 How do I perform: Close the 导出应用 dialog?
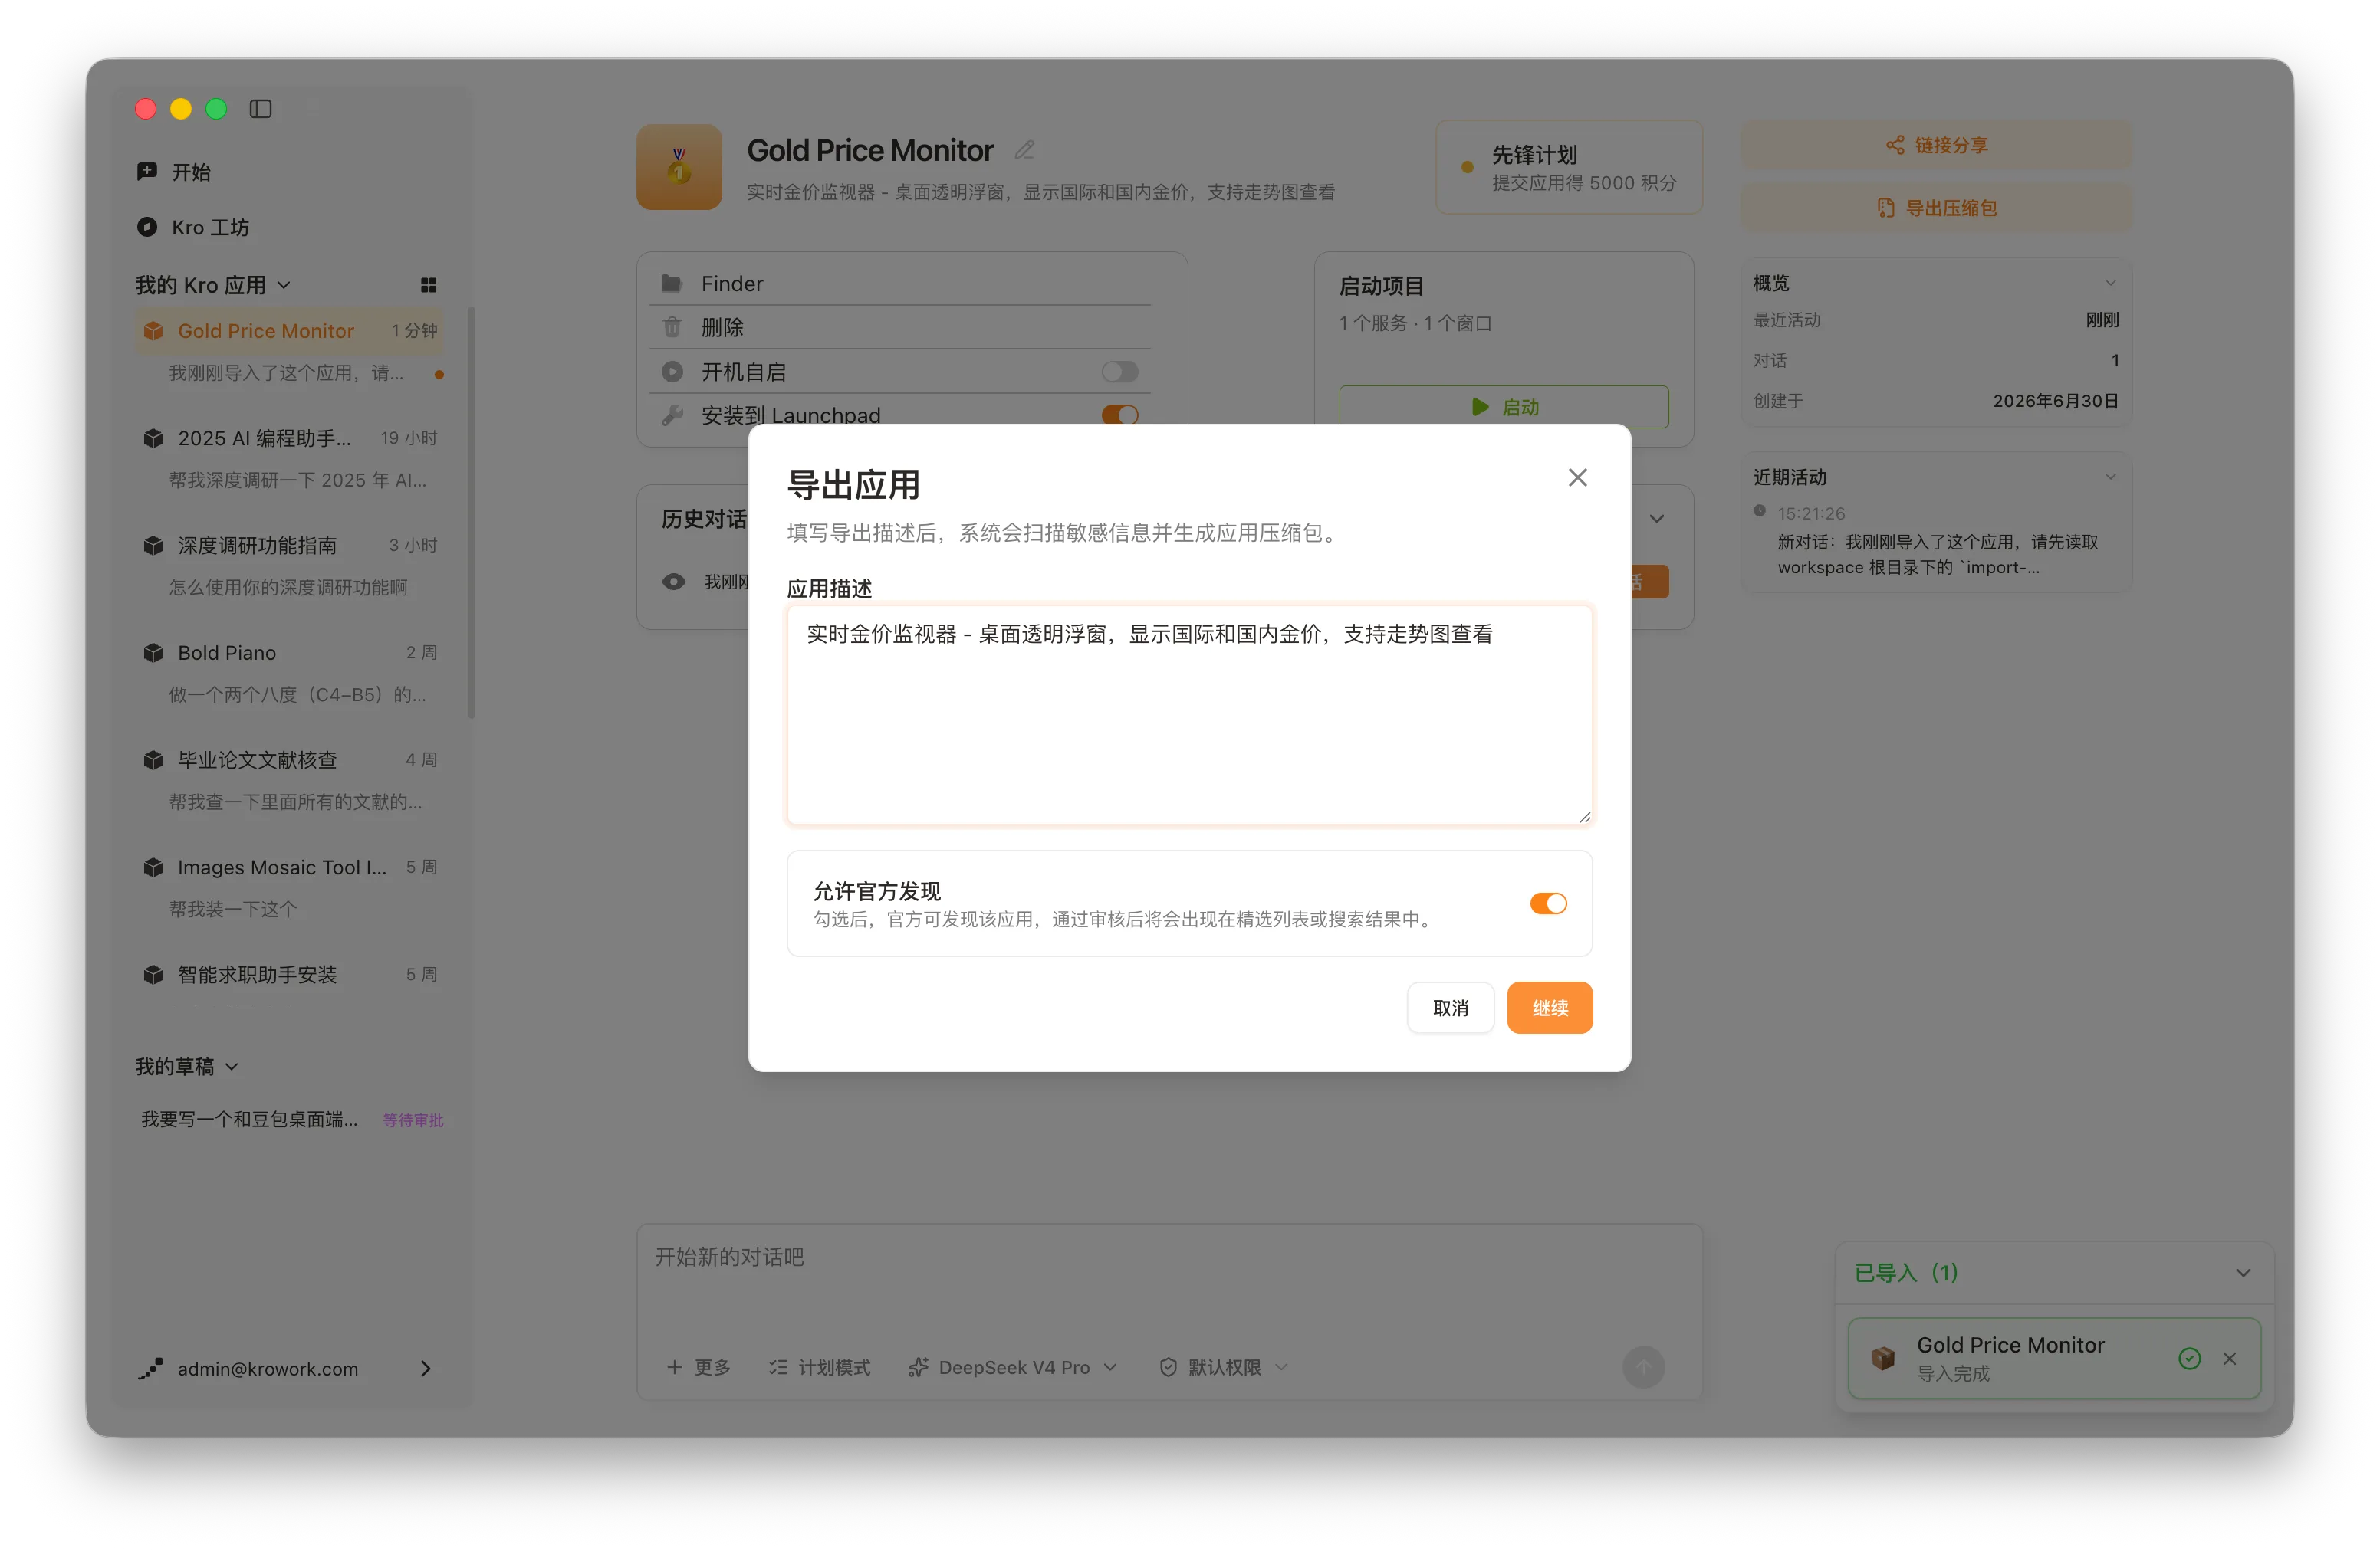[1577, 477]
